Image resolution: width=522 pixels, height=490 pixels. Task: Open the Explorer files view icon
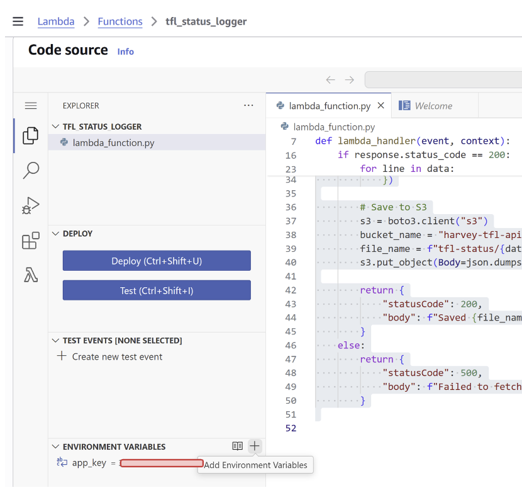coord(31,135)
